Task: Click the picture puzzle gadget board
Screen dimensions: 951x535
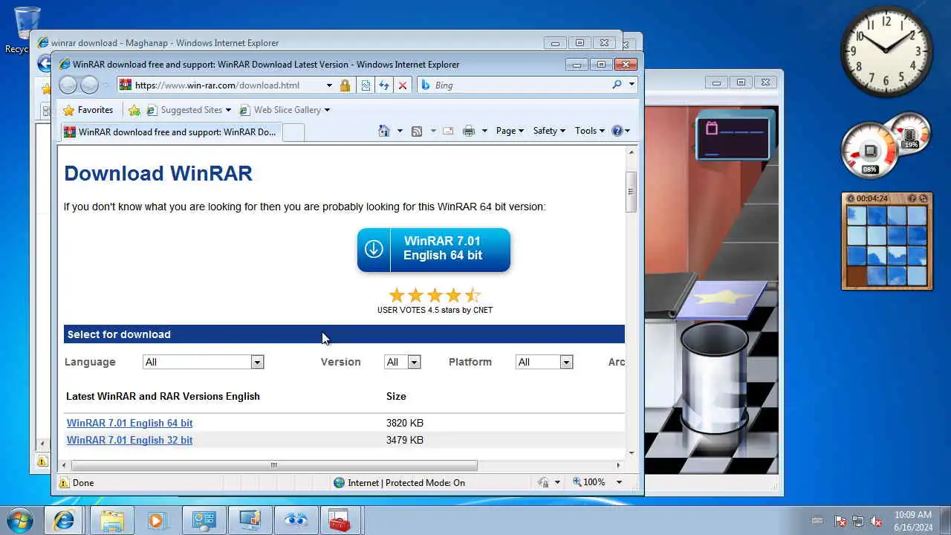Action: click(887, 247)
